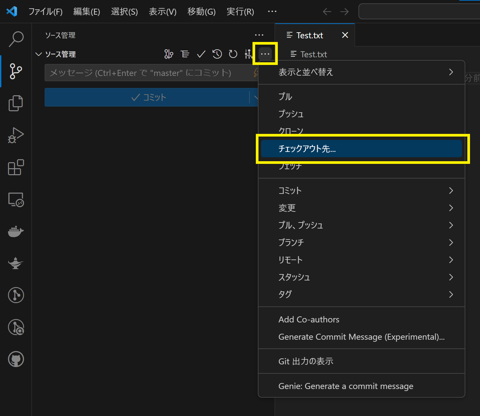The height and width of the screenshot is (416, 480).
Task: Focus the commit message input field
Action: click(152, 73)
